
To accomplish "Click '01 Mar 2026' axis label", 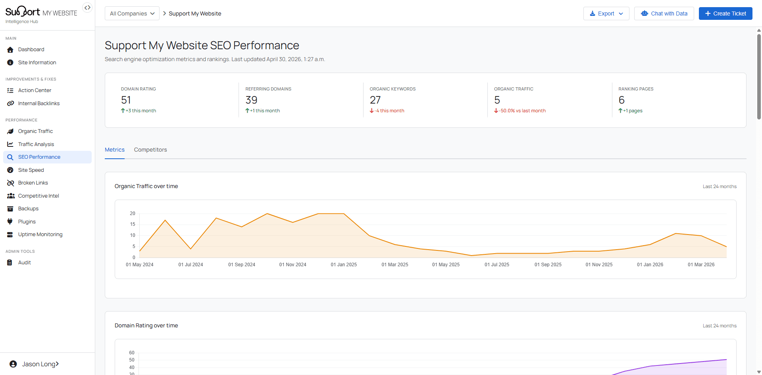I will click(x=701, y=265).
